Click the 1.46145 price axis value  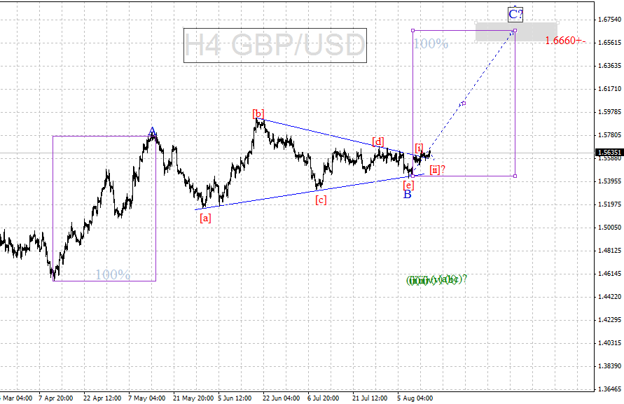[610, 274]
